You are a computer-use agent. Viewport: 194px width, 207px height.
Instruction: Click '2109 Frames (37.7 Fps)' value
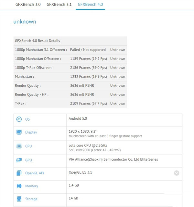pos(88,103)
